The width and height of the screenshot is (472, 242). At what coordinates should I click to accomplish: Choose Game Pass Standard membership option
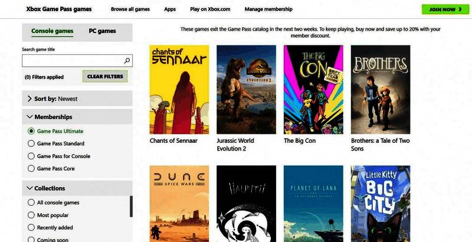click(31, 143)
